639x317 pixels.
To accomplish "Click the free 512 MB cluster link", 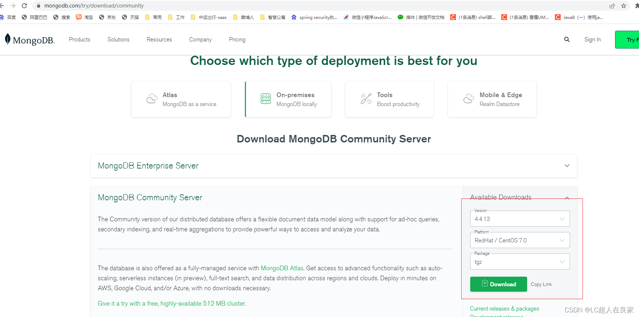I will click(x=172, y=303).
